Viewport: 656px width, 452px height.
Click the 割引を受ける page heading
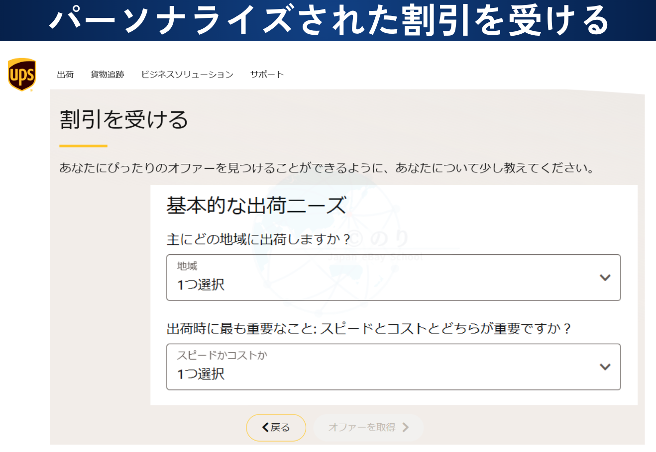124,120
